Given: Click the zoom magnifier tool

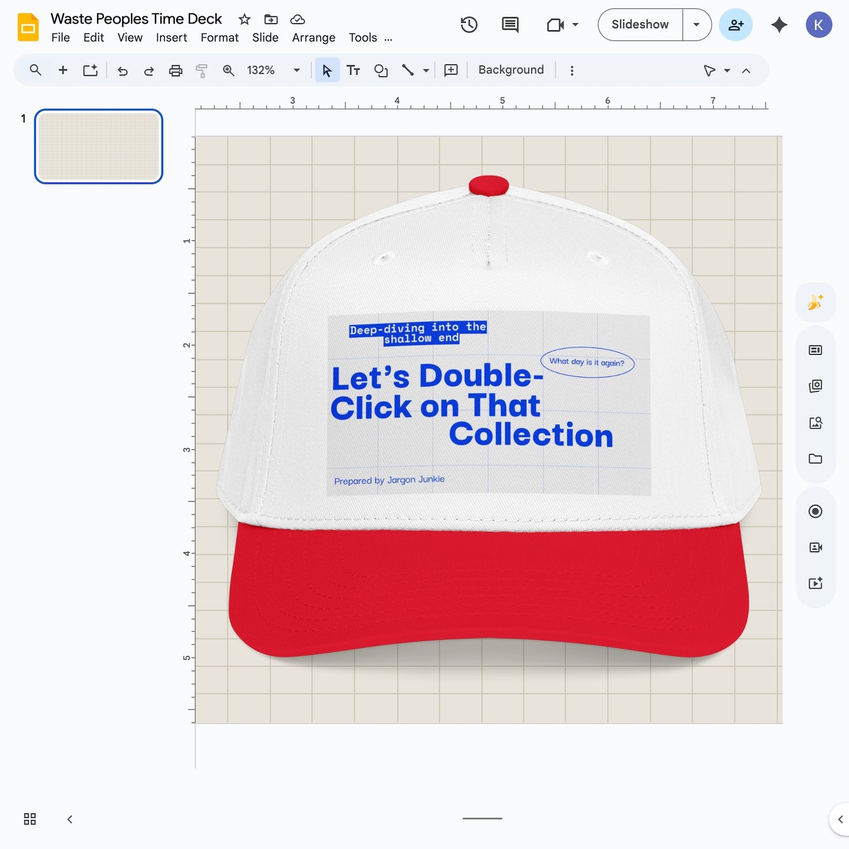Looking at the screenshot, I should [x=229, y=71].
